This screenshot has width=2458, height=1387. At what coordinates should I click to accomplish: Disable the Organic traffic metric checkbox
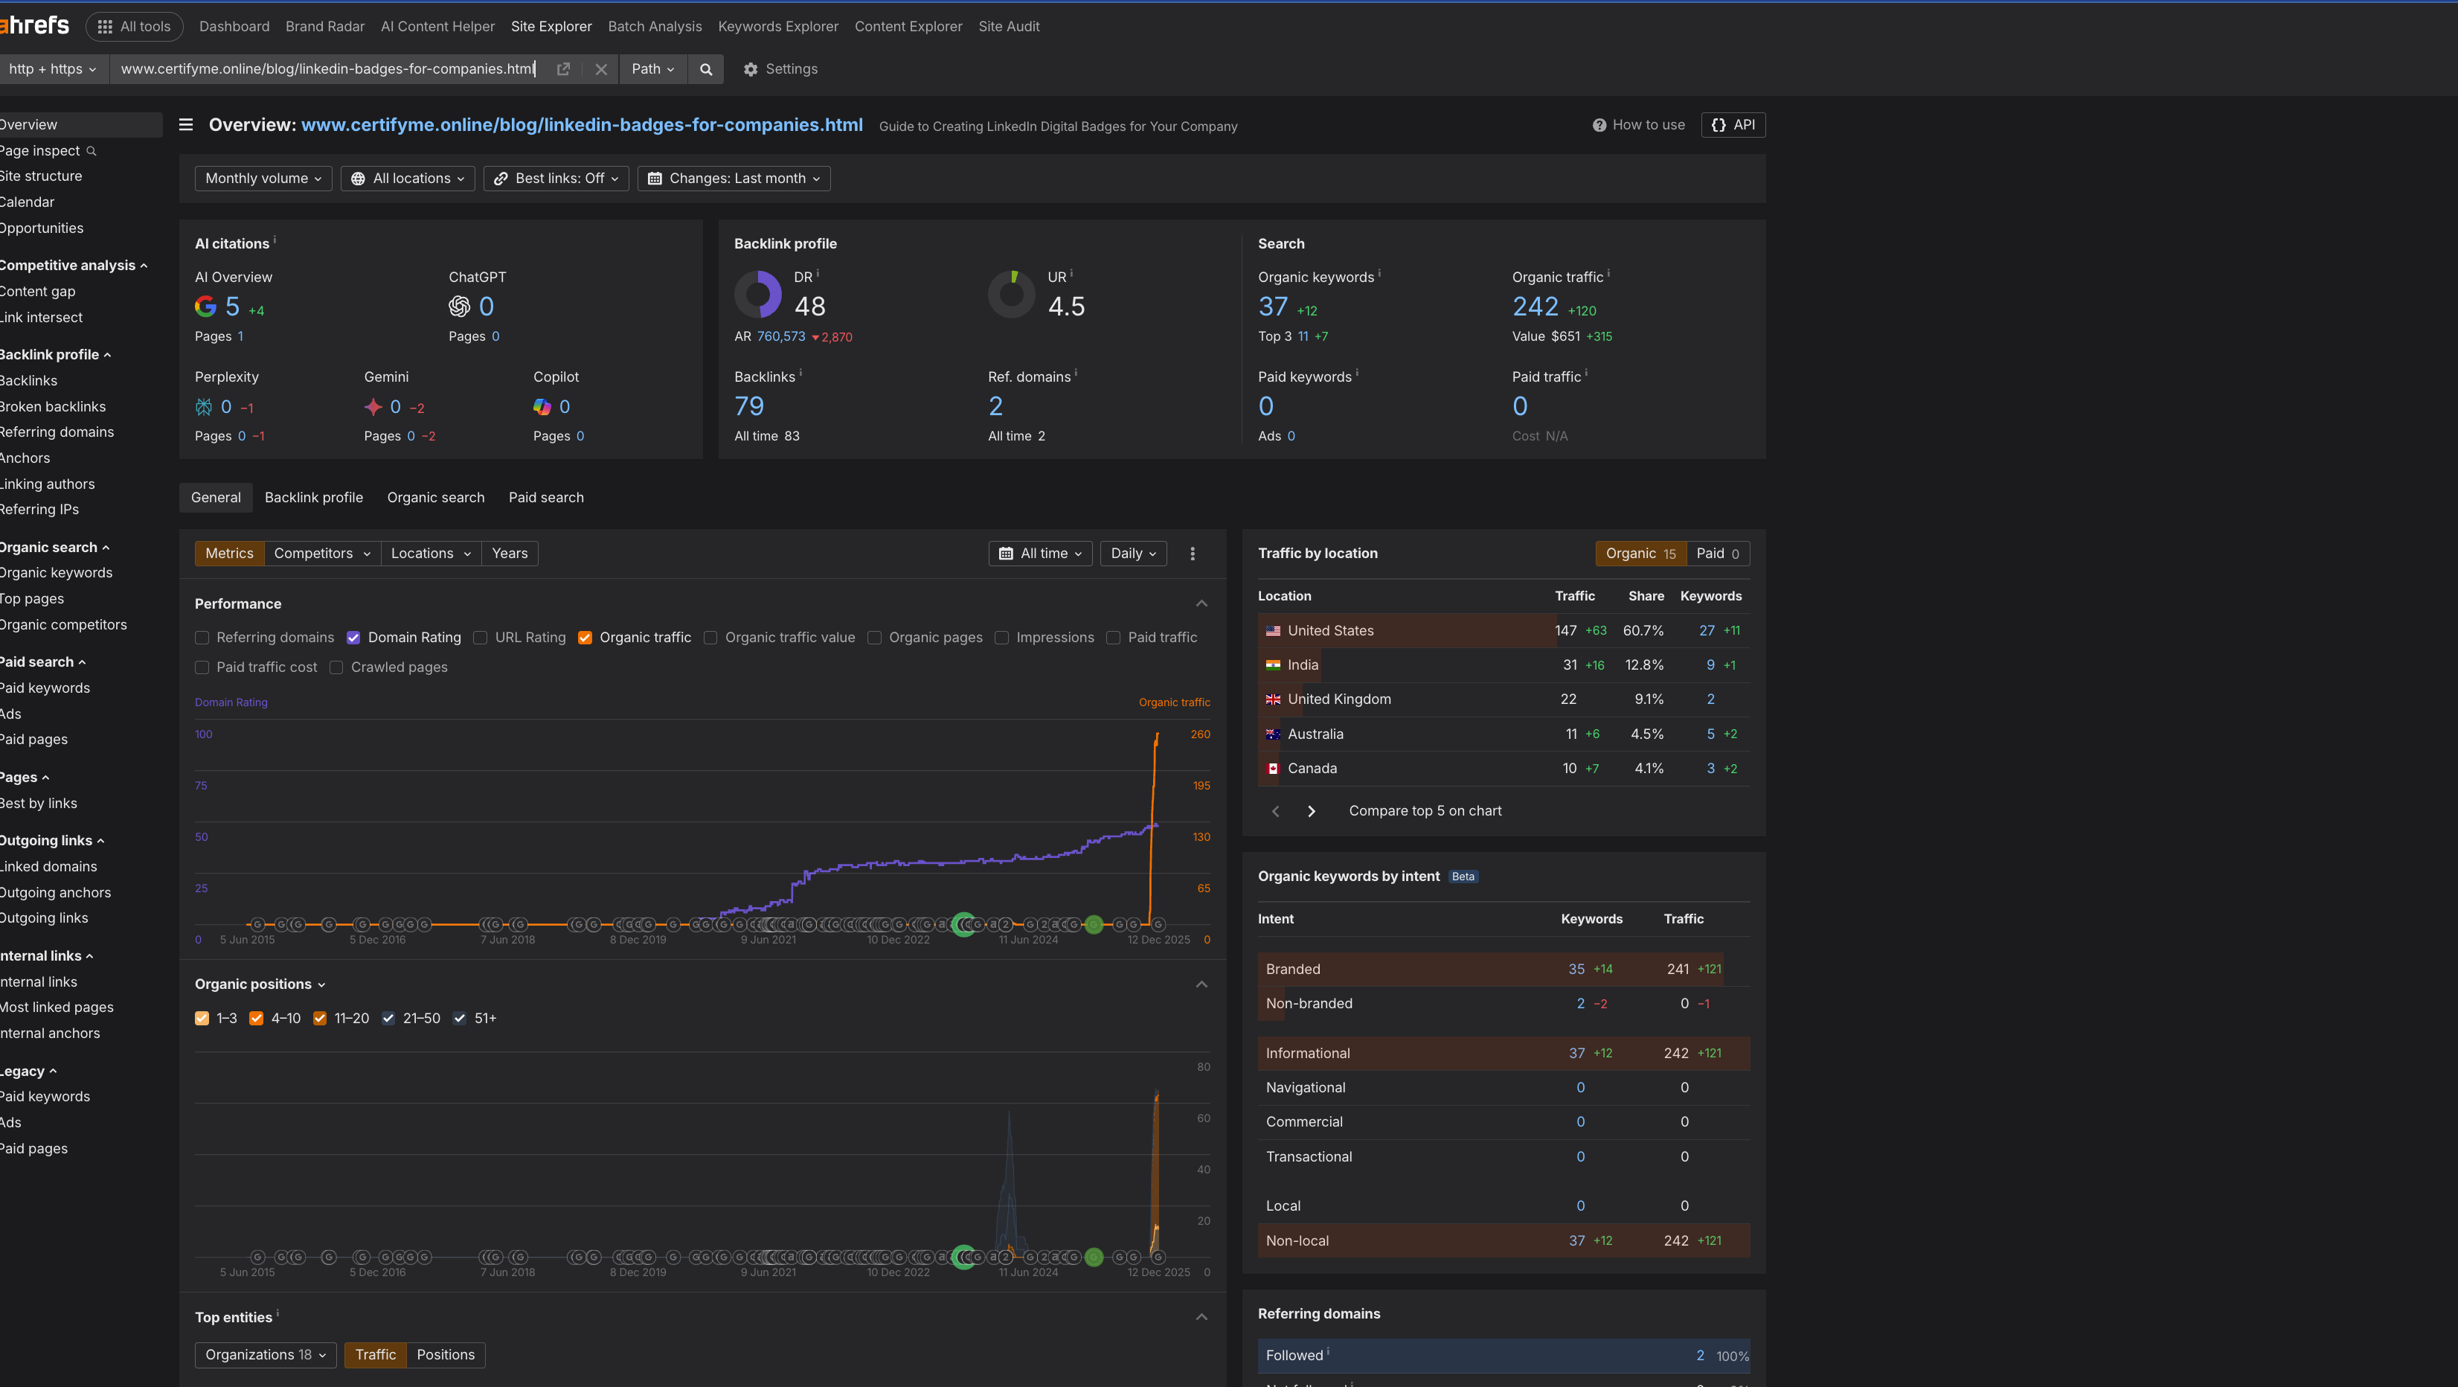pyautogui.click(x=584, y=637)
